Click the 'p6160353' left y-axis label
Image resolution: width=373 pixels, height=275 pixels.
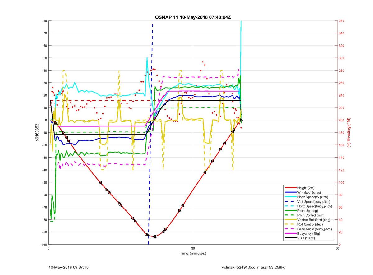pyautogui.click(x=37, y=133)
